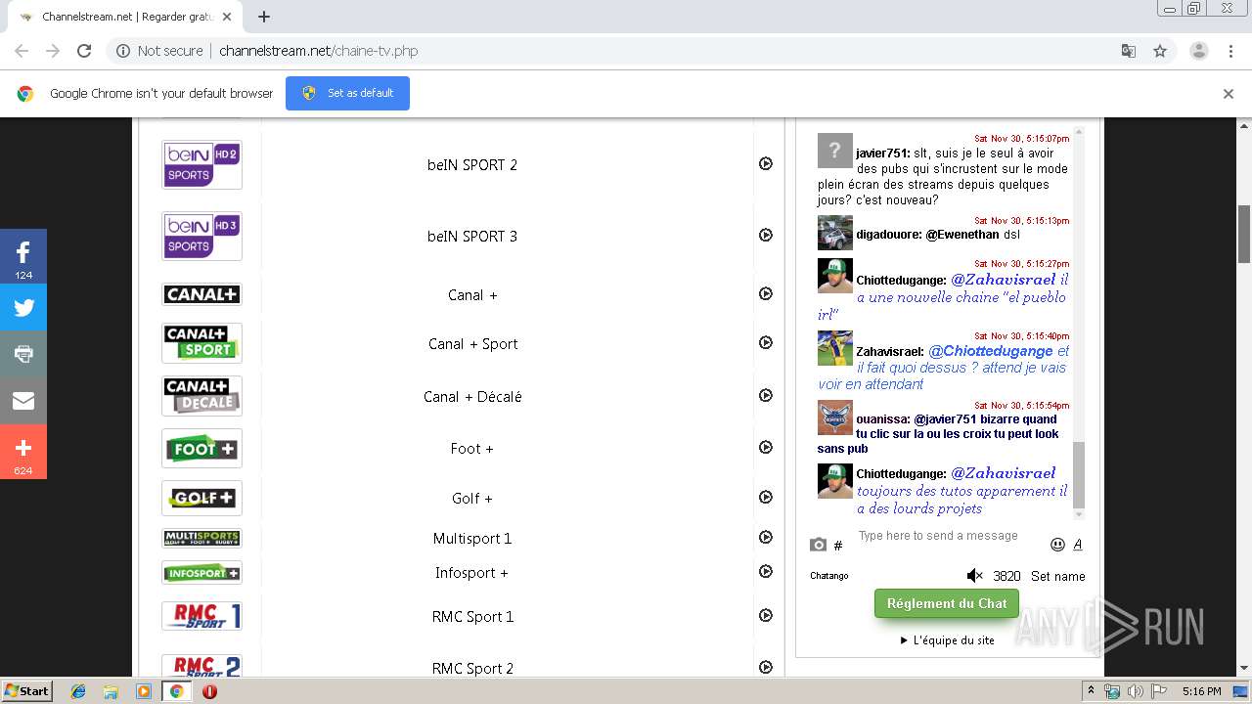Play the Multisport 1 stream
Image resolution: width=1252 pixels, height=704 pixels.
tap(766, 538)
